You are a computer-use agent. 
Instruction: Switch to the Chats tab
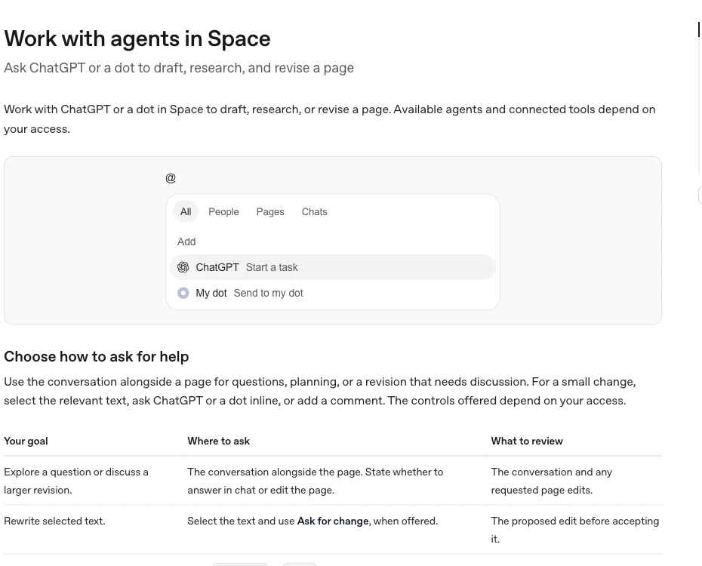(x=314, y=211)
